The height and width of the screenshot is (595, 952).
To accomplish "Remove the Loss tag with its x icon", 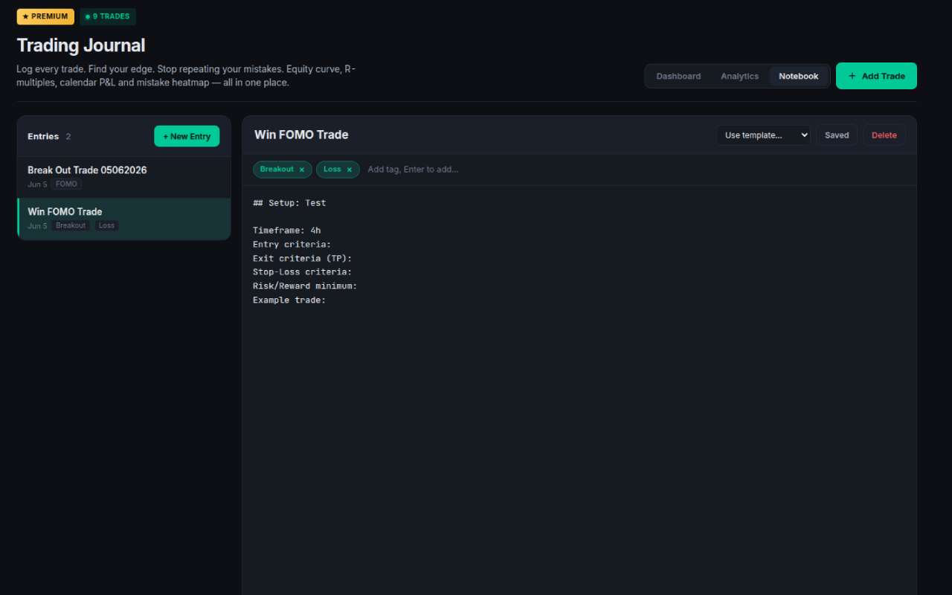I will click(x=350, y=170).
